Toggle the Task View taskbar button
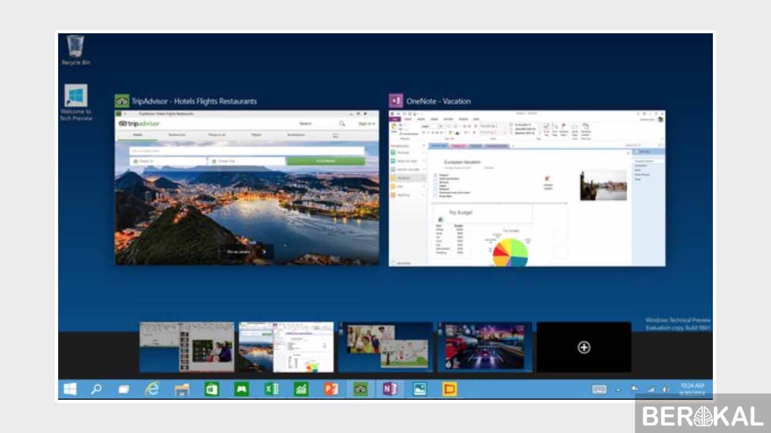The image size is (771, 433). (x=124, y=389)
